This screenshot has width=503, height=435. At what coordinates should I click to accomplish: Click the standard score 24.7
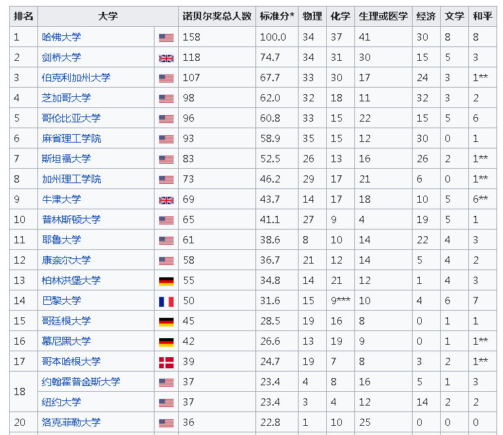[x=270, y=361]
